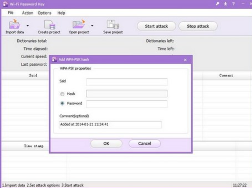Click the Comment column header
The height and width of the screenshot is (188, 252).
[226, 75]
